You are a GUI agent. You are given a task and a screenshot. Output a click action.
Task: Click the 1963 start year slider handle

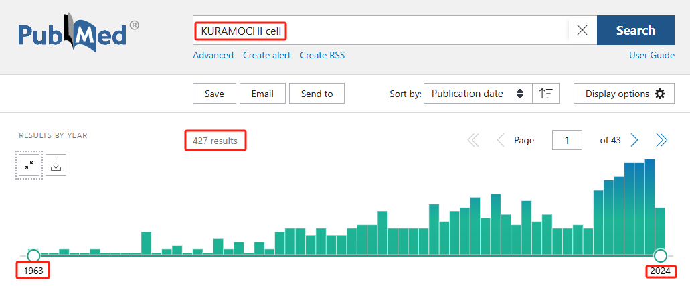click(33, 255)
